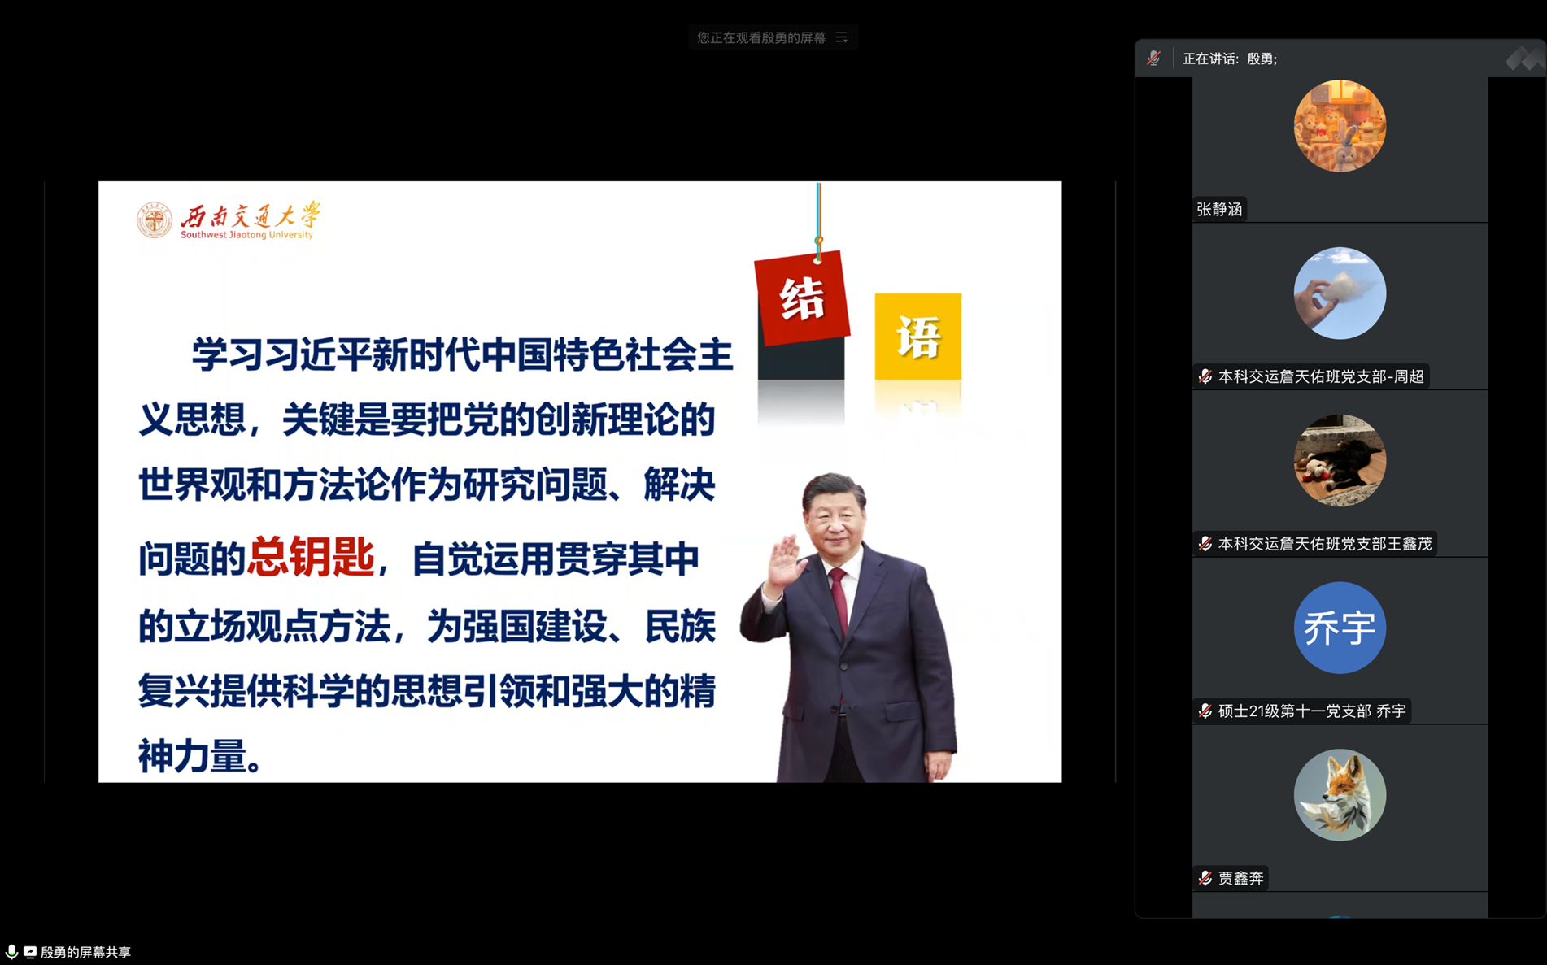Click the 殷勇的屏幕共享 label
1547x965 pixels.
click(x=85, y=952)
